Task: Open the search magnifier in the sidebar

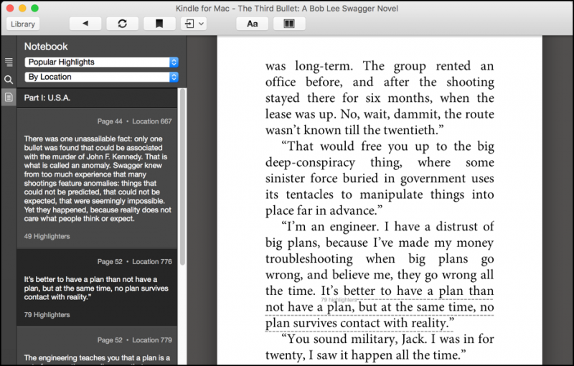Action: pos(9,80)
